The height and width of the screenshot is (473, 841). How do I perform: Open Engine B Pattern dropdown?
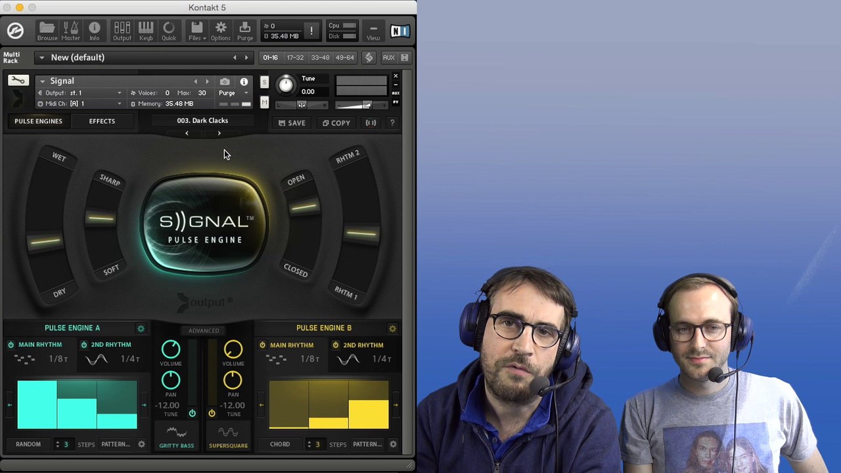point(367,445)
